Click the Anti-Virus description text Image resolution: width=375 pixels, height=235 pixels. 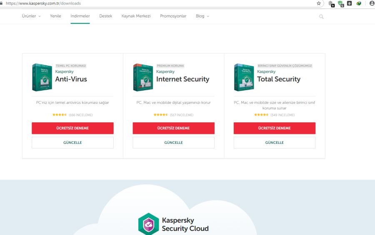coord(72,102)
